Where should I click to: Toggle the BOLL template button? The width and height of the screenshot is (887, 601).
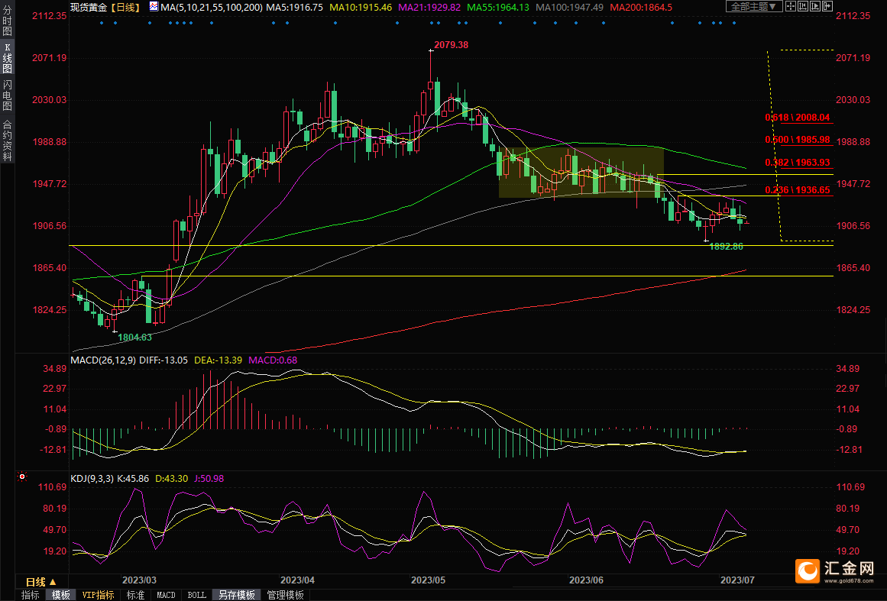[196, 595]
